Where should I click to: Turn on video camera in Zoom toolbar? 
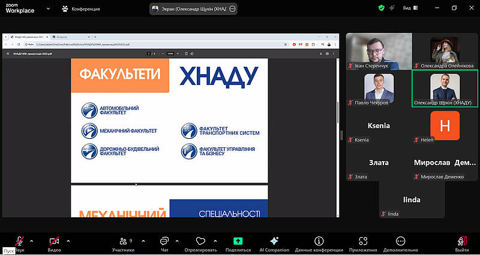(54, 241)
